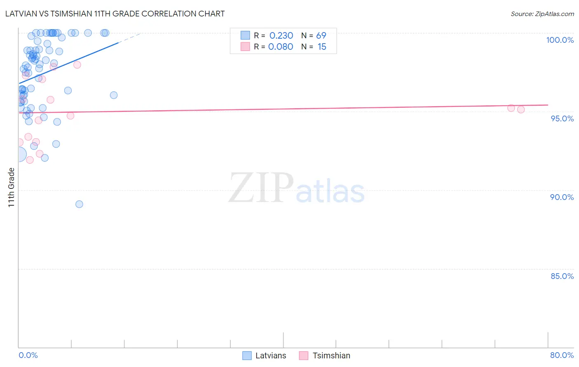Click the pink horizontal trend line
Image resolution: width=579 pixels, height=367 pixels.
tap(283, 109)
